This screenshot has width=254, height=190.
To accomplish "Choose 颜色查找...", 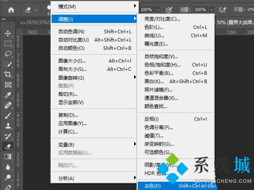I will (x=176, y=106).
